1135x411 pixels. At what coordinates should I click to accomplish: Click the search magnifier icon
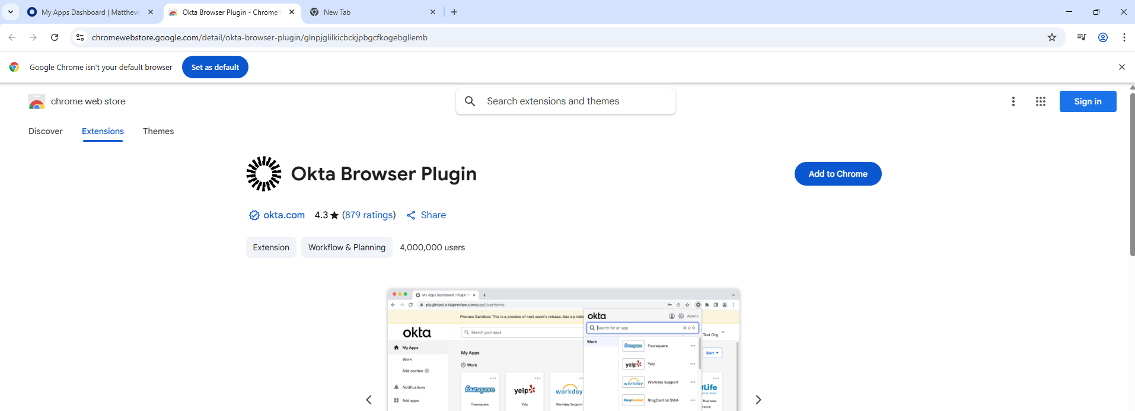click(470, 101)
